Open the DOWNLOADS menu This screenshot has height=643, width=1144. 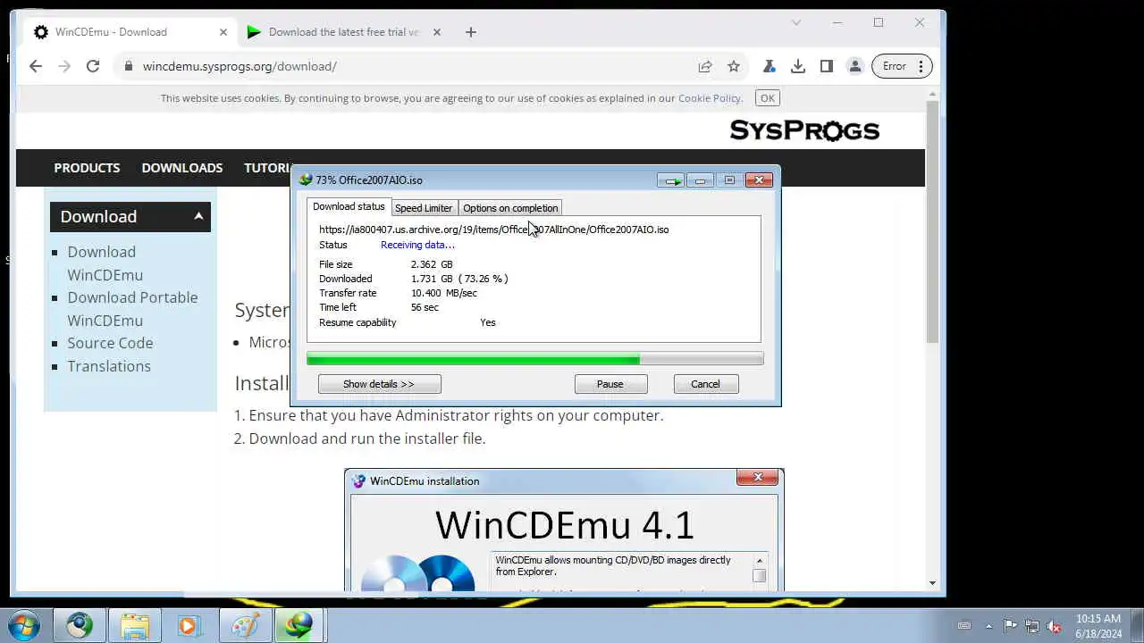tap(182, 168)
